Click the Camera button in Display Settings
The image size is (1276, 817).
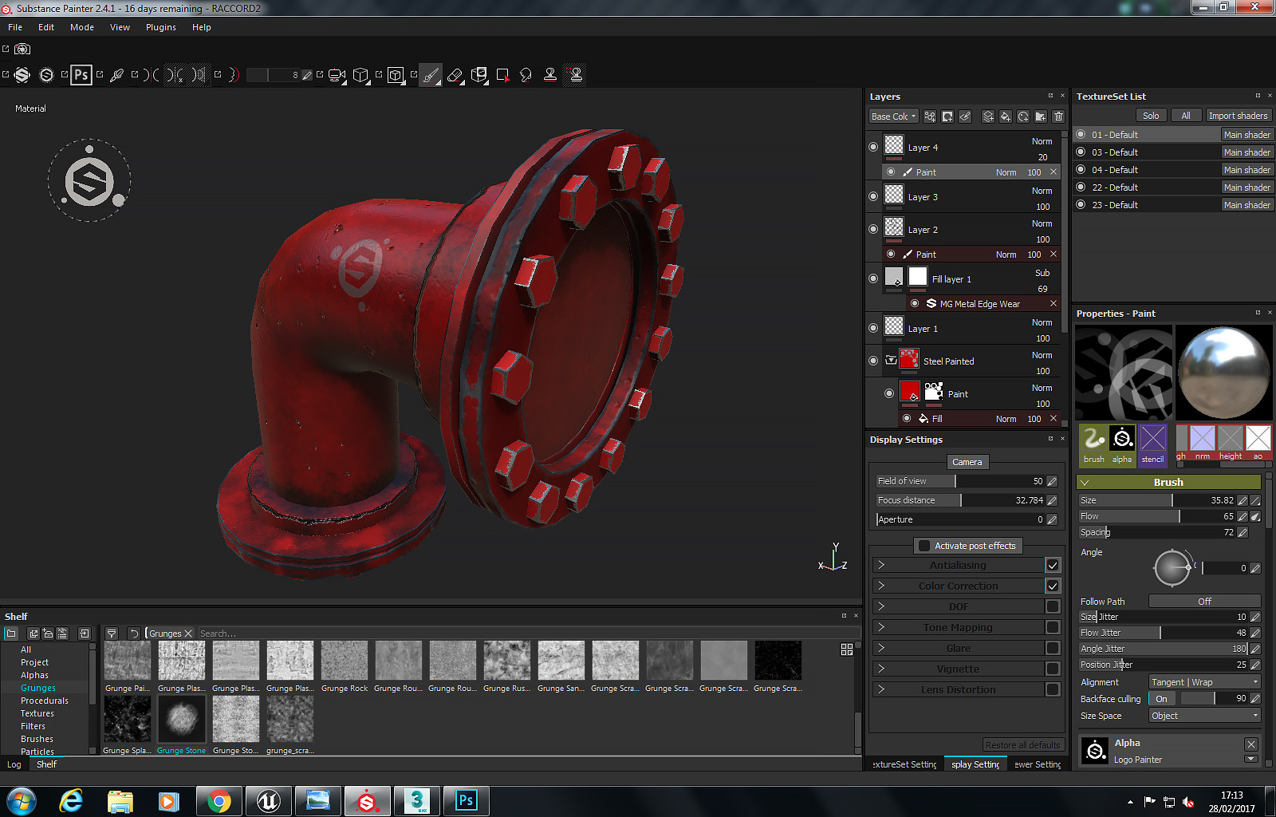click(967, 462)
